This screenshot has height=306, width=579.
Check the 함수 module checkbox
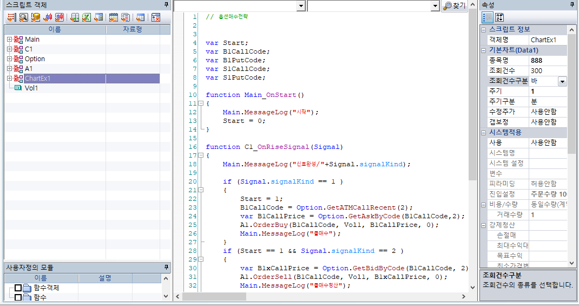tap(18, 297)
